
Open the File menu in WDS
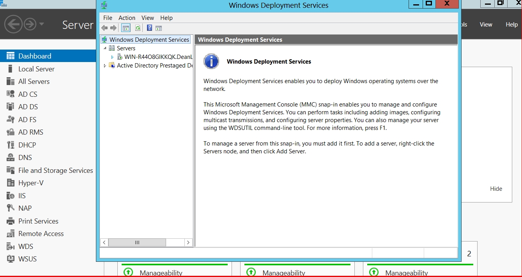108,18
